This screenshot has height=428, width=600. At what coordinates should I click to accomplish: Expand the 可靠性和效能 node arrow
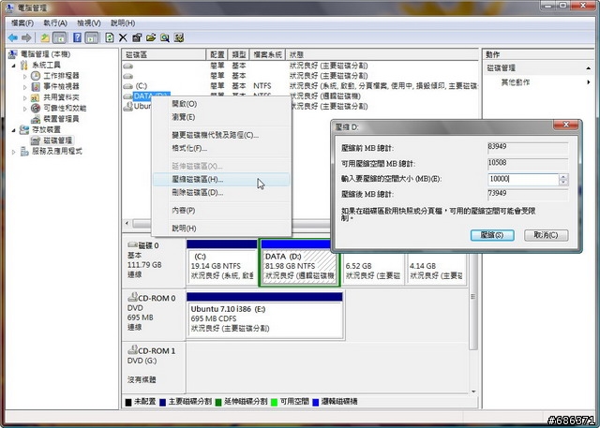(x=25, y=109)
